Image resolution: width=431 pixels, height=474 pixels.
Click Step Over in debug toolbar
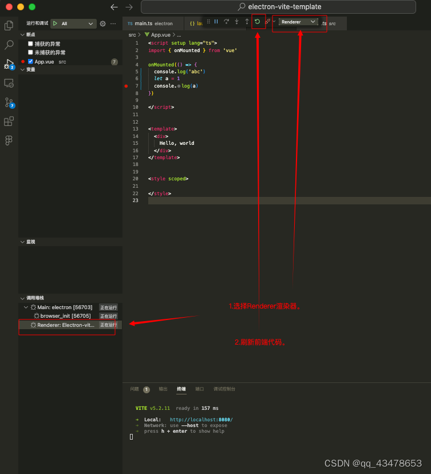(x=227, y=21)
